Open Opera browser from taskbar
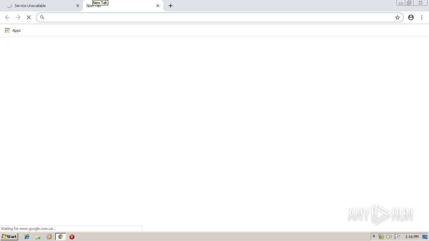 click(72, 237)
